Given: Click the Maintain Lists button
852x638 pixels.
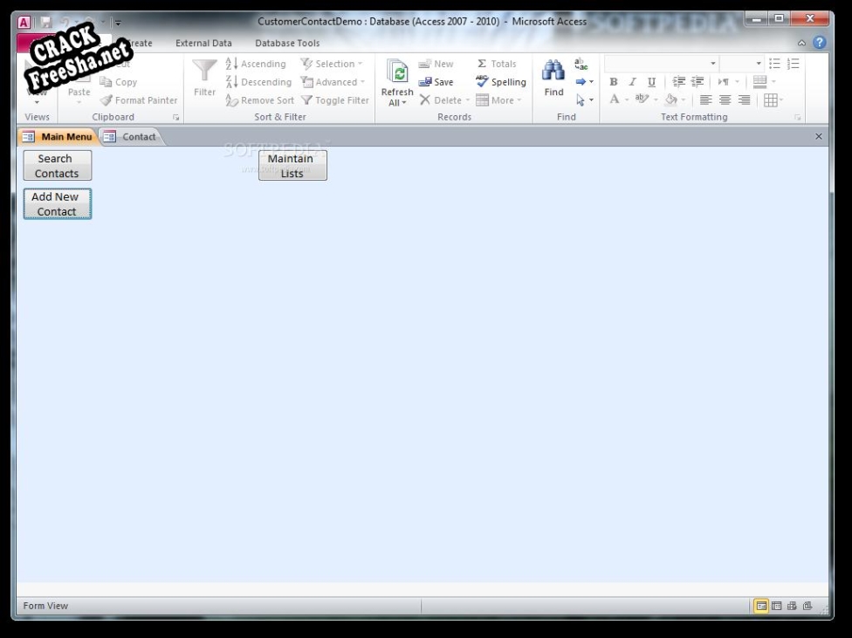Looking at the screenshot, I should point(292,166).
